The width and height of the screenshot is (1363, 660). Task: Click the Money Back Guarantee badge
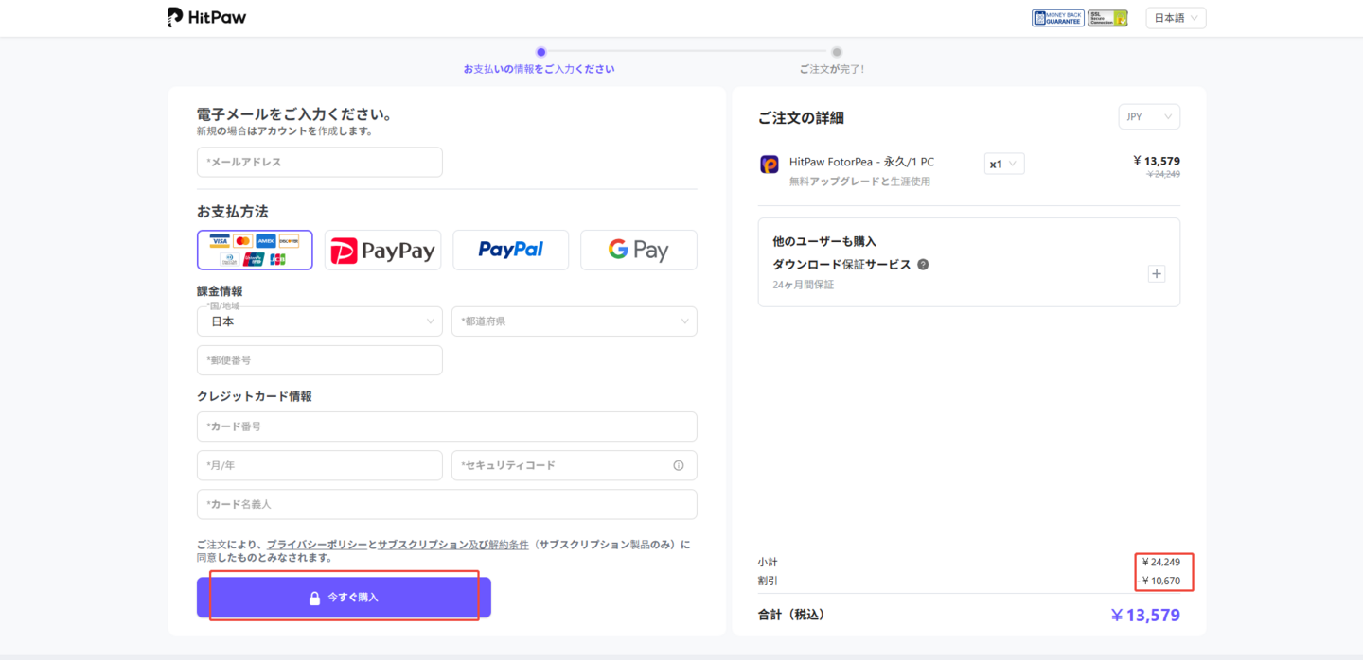tap(1057, 18)
